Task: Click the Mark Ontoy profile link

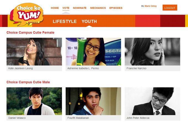Action: pyautogui.click(x=151, y=6)
